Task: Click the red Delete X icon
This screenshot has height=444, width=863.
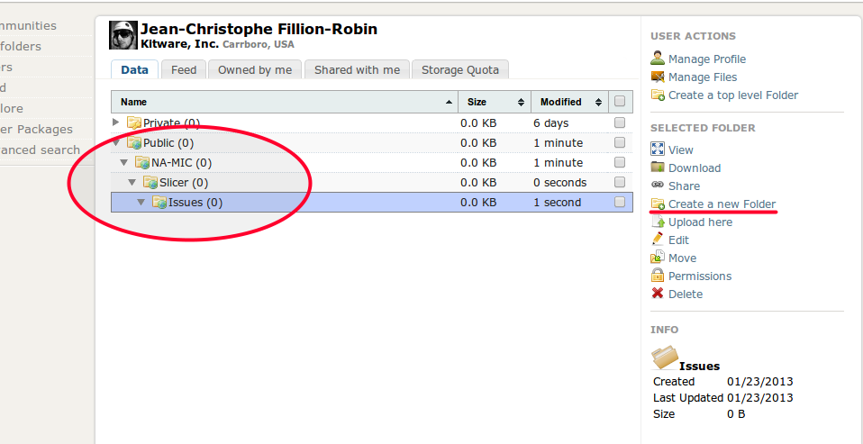Action: click(658, 294)
